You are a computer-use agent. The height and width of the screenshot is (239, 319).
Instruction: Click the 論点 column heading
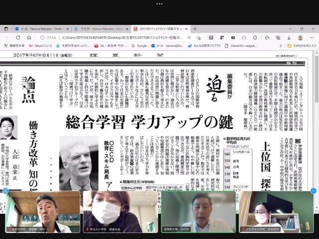(x=29, y=90)
